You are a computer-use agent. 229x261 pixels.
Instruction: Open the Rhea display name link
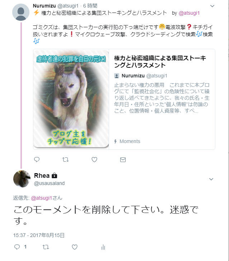tap(42, 176)
